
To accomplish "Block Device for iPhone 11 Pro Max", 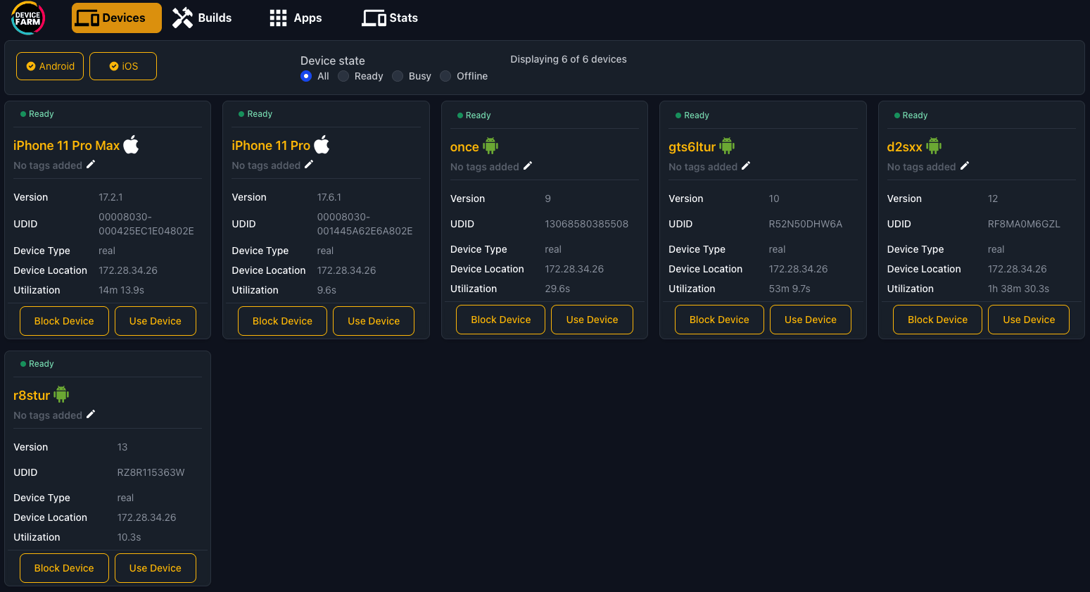I will (64, 321).
